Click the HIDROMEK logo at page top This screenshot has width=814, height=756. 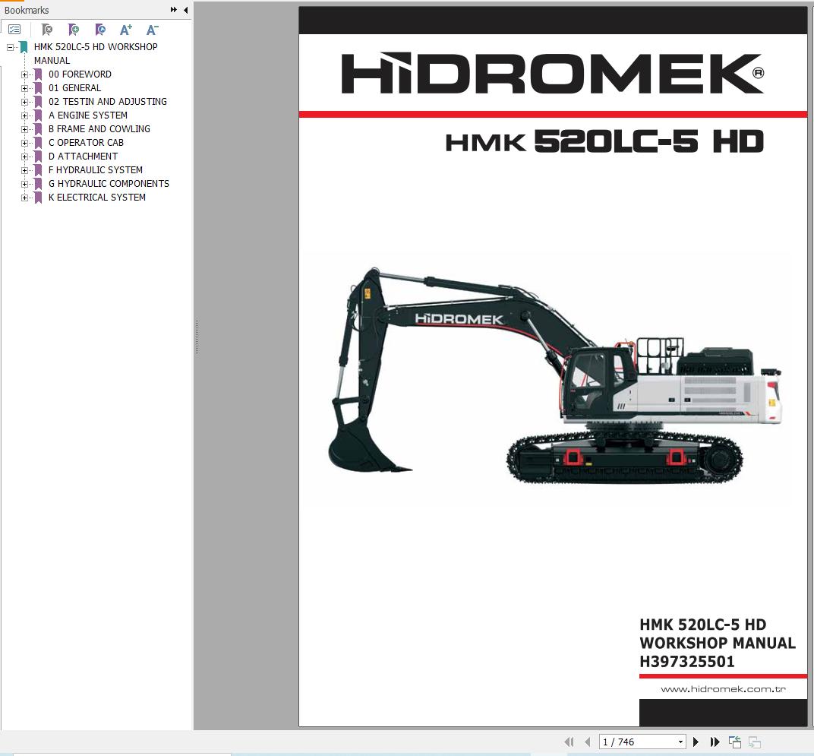[552, 73]
